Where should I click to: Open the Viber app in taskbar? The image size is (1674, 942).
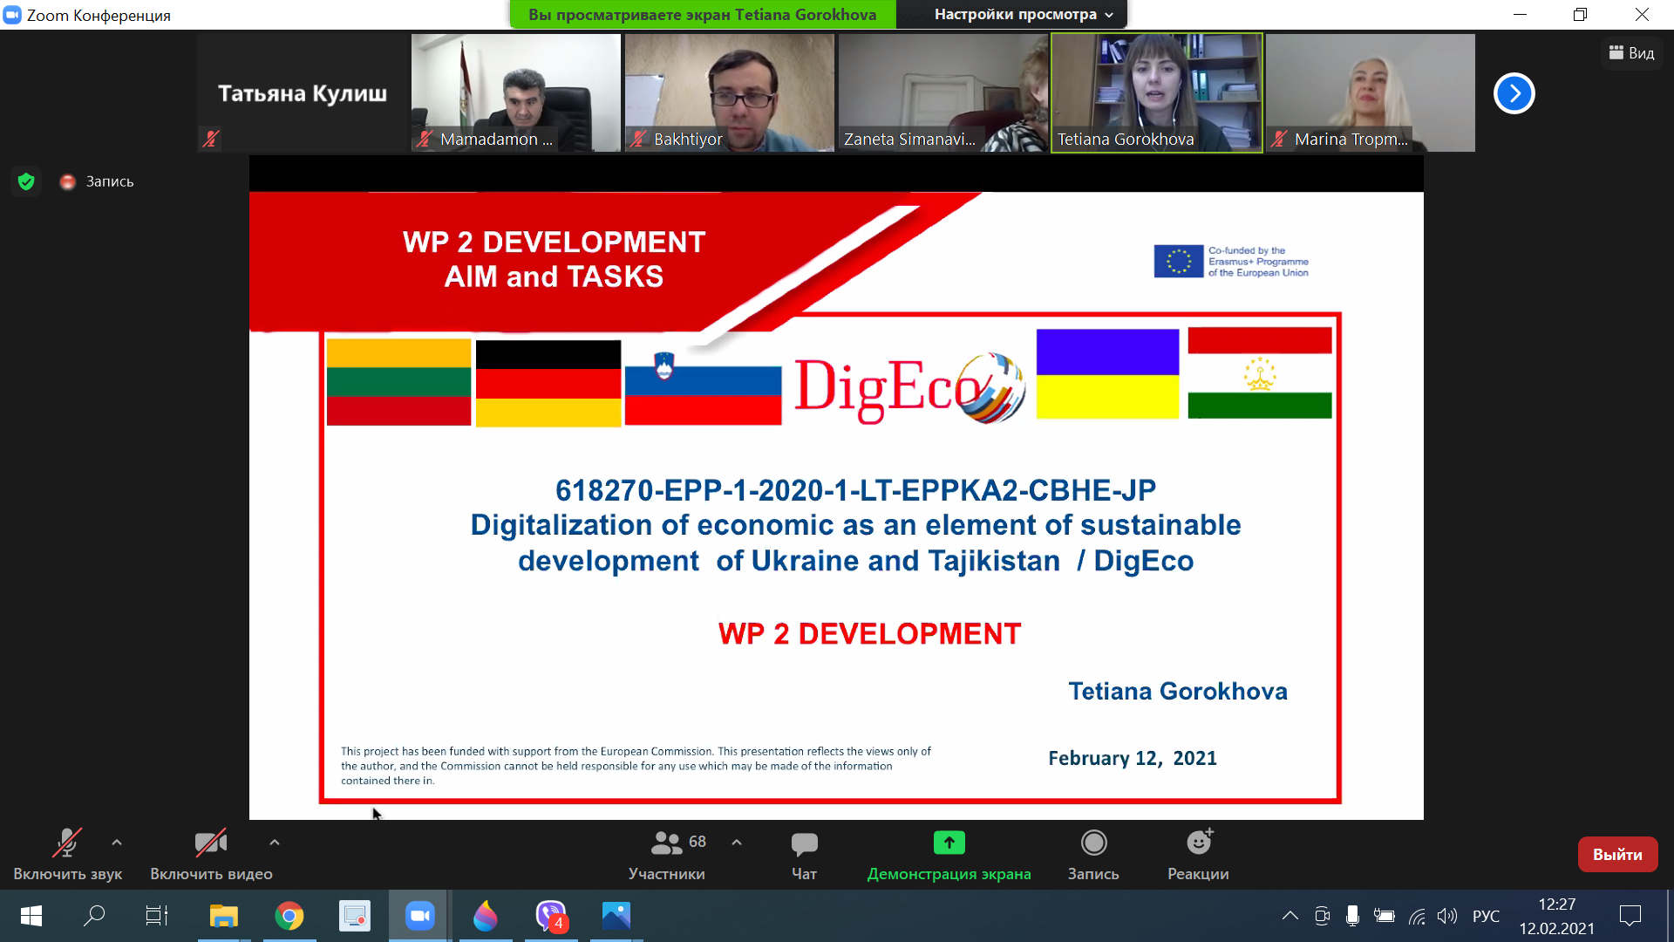[551, 916]
